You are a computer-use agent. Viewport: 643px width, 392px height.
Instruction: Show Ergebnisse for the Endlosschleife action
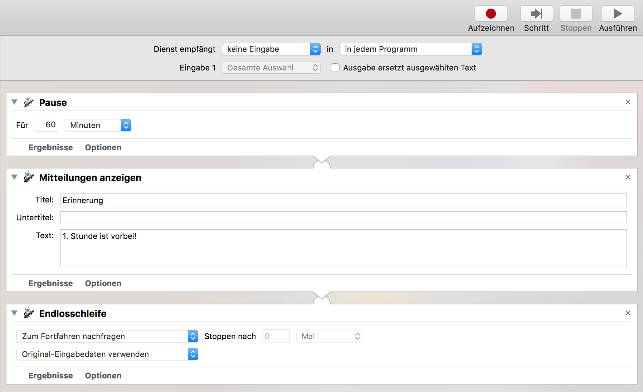pos(51,376)
